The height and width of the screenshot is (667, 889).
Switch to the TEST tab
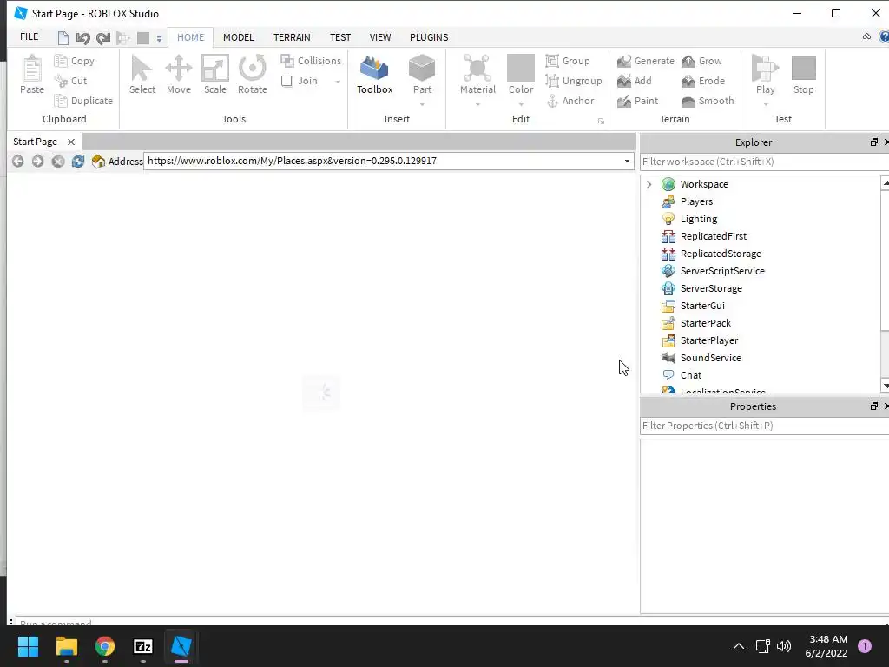(x=340, y=37)
